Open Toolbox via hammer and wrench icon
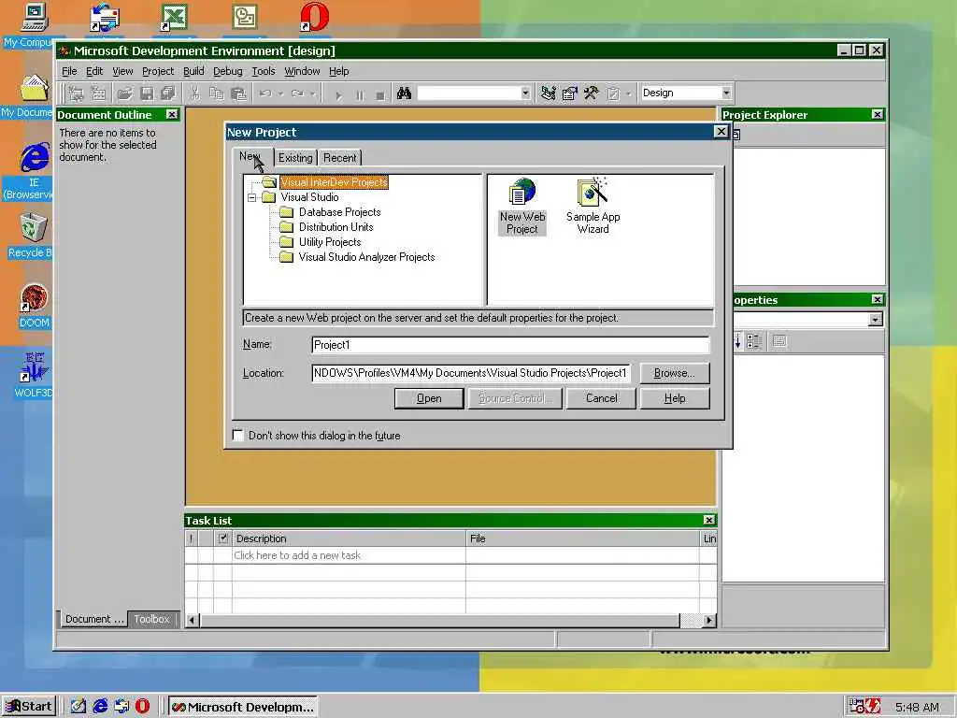Screen dimensions: 957x718 (x=591, y=93)
